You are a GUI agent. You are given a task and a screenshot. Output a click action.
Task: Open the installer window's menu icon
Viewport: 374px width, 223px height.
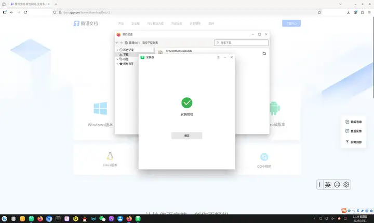coord(218,57)
